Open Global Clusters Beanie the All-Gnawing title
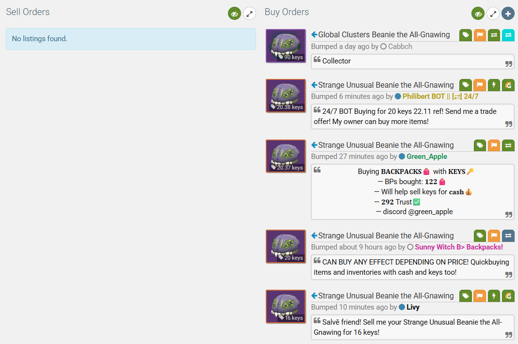Viewport: 518px width, 344px height. tap(384, 35)
